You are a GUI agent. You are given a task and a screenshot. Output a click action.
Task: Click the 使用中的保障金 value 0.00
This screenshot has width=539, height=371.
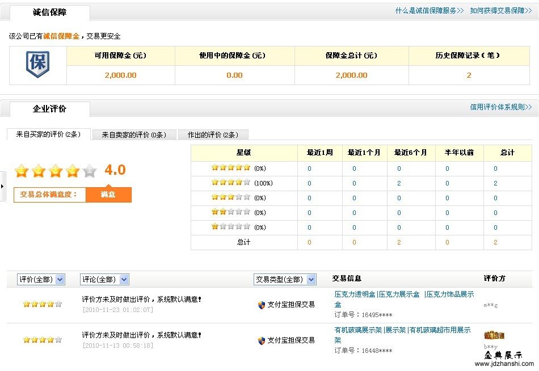click(234, 75)
